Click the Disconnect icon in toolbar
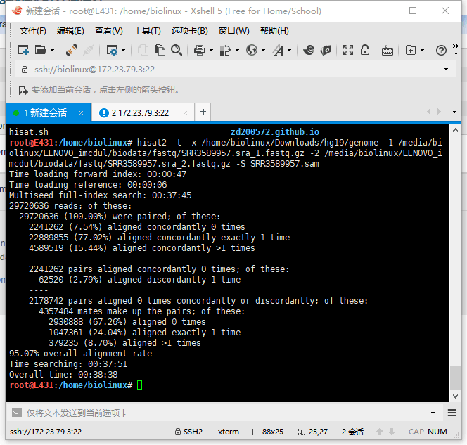 tap(89, 50)
